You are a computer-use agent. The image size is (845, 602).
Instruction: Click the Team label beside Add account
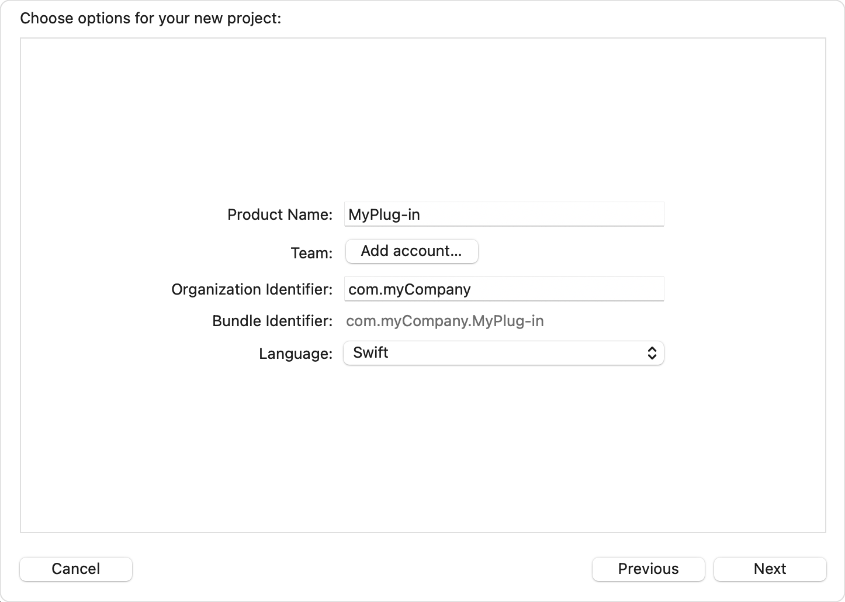click(x=311, y=252)
